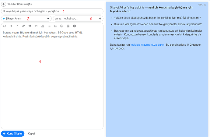This screenshot has width=210, height=137.
Task: Apply italic formatting from the toolbar
Action: (x=17, y=26)
